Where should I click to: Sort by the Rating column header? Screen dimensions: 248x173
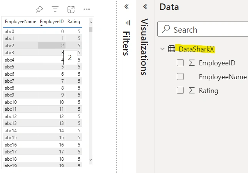pos(74,22)
